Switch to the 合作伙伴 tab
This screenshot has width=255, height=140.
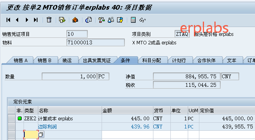(206, 61)
